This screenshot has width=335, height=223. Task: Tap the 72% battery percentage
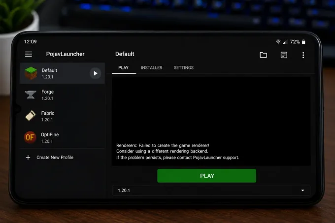point(295,42)
